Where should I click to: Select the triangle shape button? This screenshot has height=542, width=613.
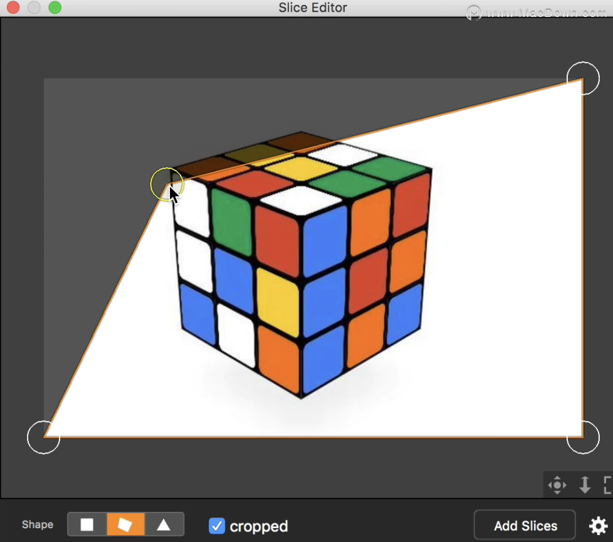point(164,524)
